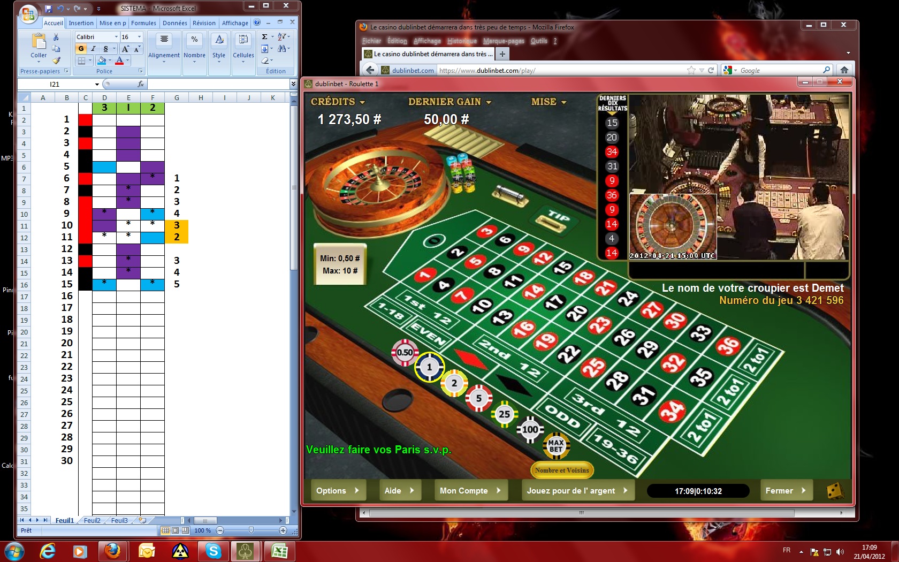Viewport: 899px width, 562px height.
Task: Click the Firefox home icon
Action: pyautogui.click(x=844, y=70)
